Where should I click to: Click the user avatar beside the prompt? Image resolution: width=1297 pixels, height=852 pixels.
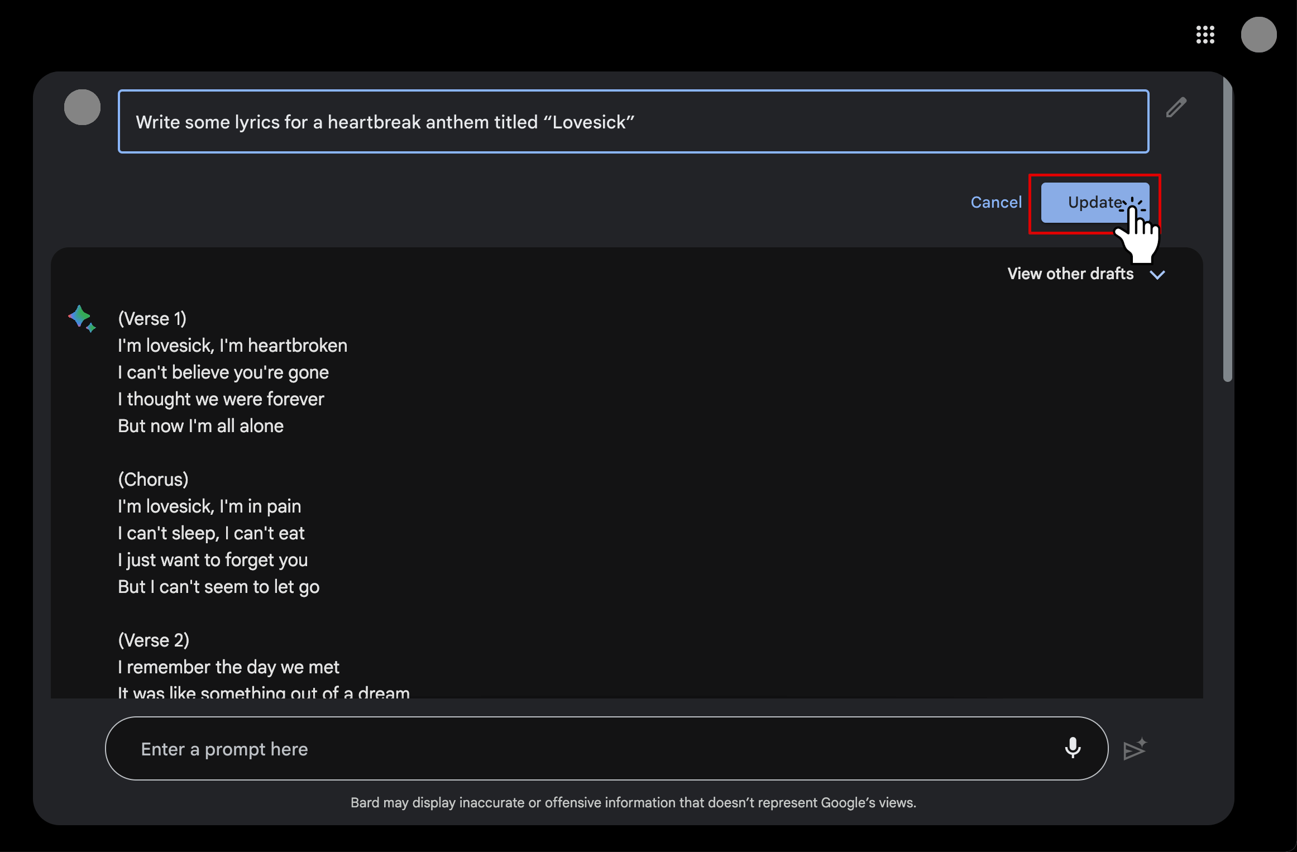[x=82, y=107]
